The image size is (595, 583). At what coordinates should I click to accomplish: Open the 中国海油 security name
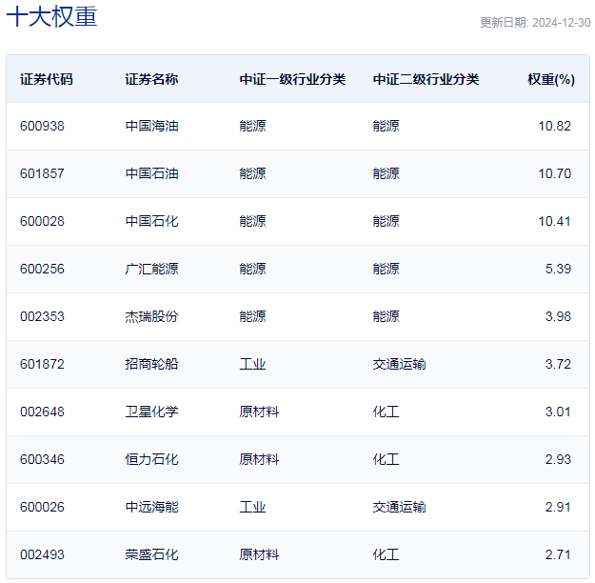151,126
